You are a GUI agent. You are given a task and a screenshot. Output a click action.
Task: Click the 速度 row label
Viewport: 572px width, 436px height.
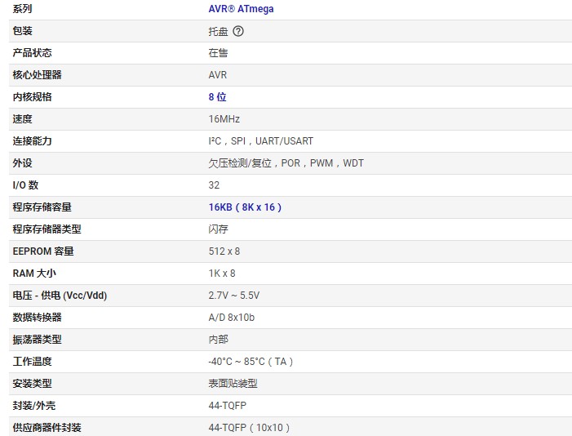tap(22, 119)
